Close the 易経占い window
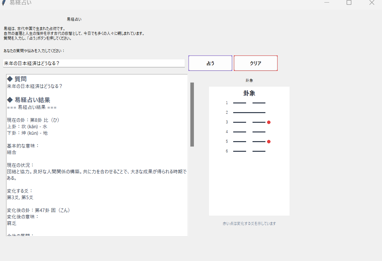The height and width of the screenshot is (261, 382). [371, 3]
